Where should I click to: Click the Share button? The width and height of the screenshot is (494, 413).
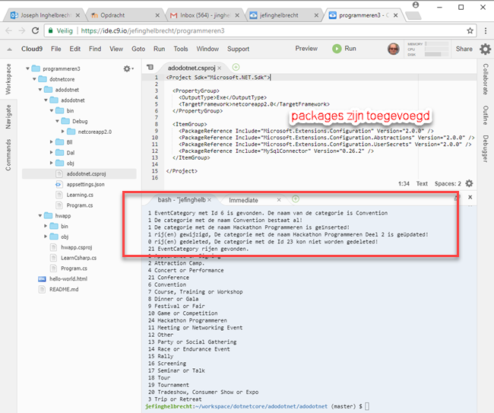(464, 49)
